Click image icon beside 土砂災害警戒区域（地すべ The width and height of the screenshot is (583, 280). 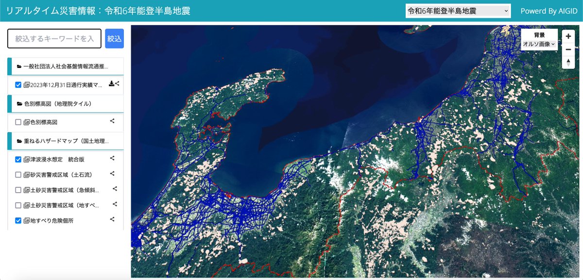pos(27,206)
